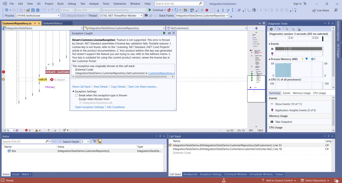This screenshot has height=183, width=342.
Task: Enable Break when this exception type is thrown
Action: [x=76, y=95]
